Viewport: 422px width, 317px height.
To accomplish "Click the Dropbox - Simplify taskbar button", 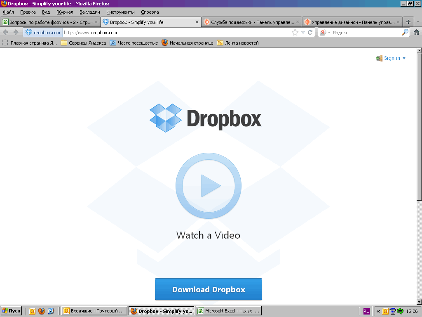I will click(161, 311).
